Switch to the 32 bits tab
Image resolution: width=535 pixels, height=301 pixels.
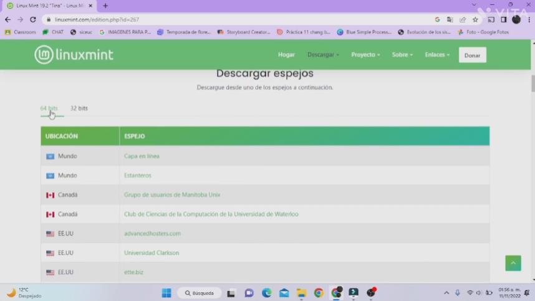(79, 108)
